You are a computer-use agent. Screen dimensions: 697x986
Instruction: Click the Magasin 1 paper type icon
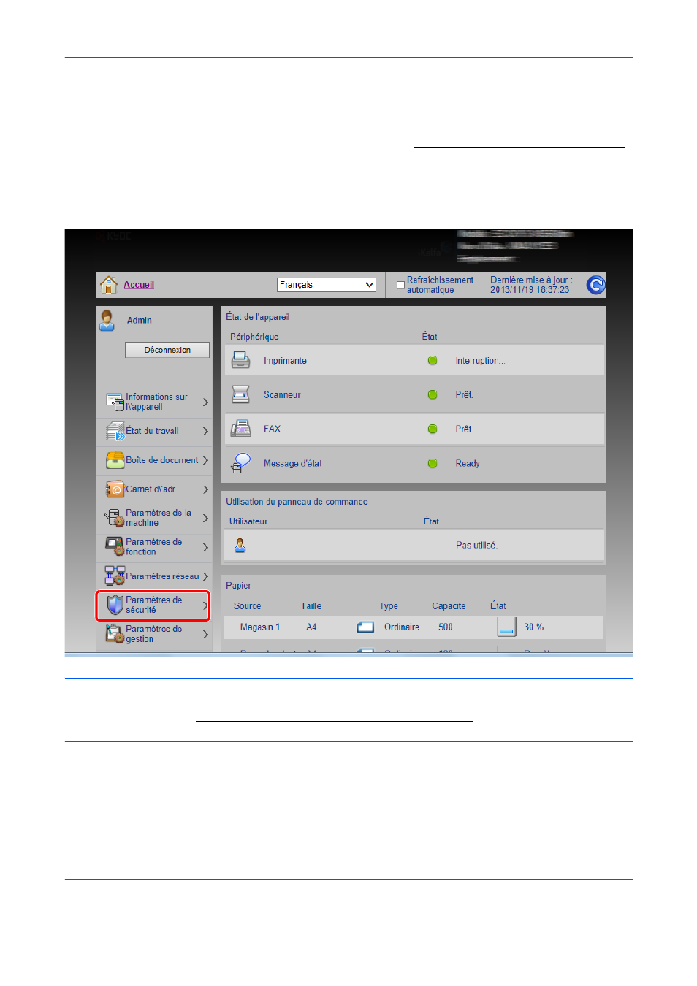[x=365, y=627]
